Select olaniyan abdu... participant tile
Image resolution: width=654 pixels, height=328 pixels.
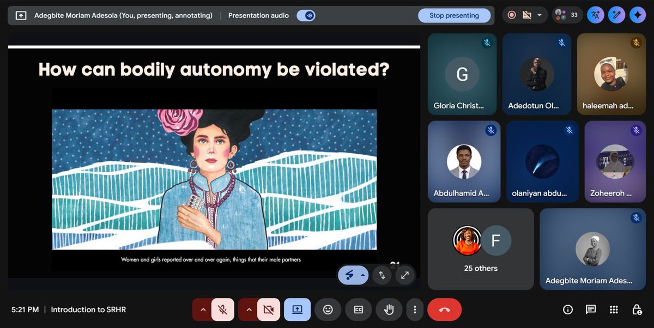pyautogui.click(x=543, y=162)
